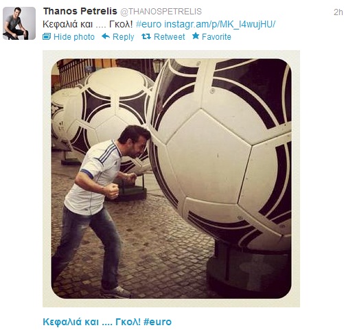The height and width of the screenshot is (330, 344).
Task: Click the Retweet arrows icon
Action: pyautogui.click(x=146, y=36)
